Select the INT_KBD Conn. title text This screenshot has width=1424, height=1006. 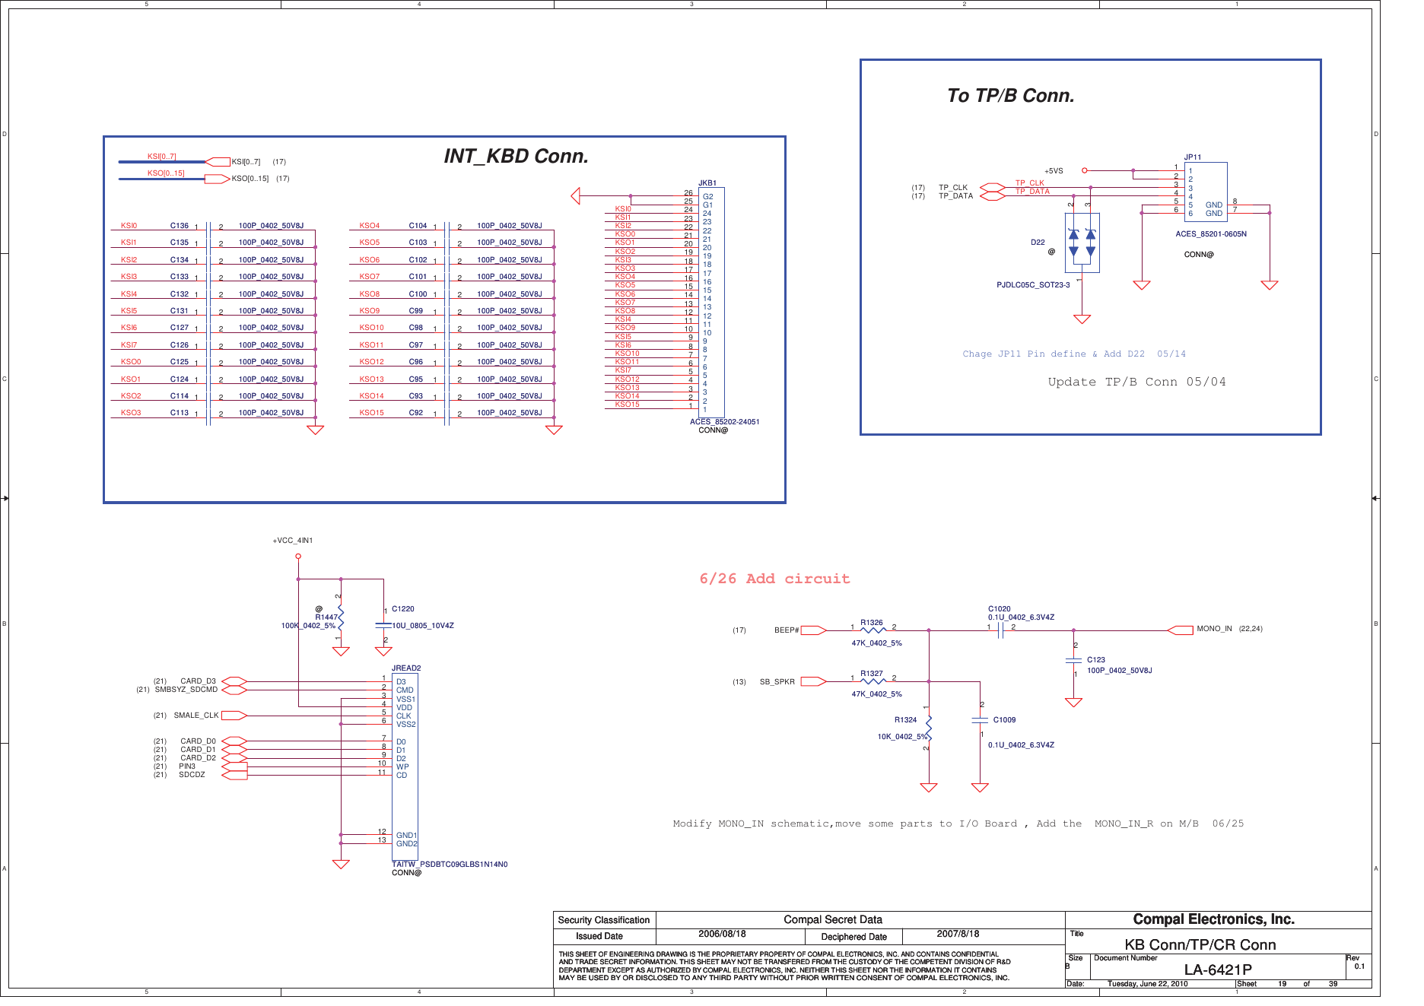point(517,156)
